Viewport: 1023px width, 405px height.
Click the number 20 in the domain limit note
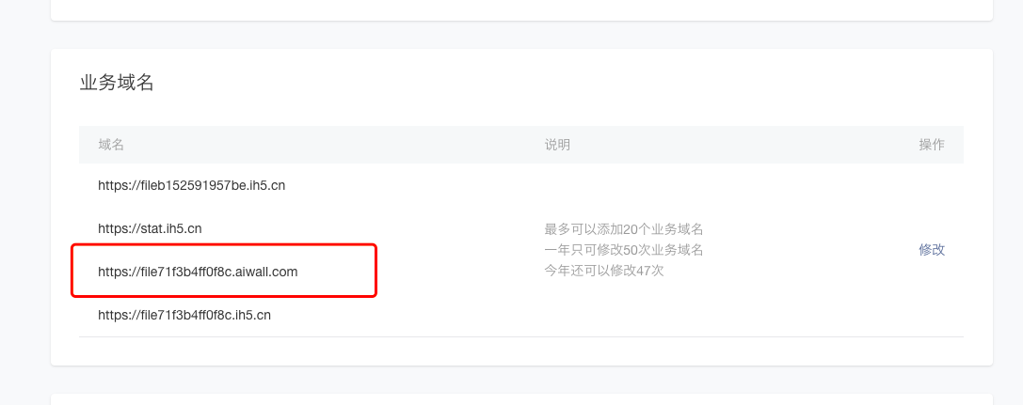[631, 228]
